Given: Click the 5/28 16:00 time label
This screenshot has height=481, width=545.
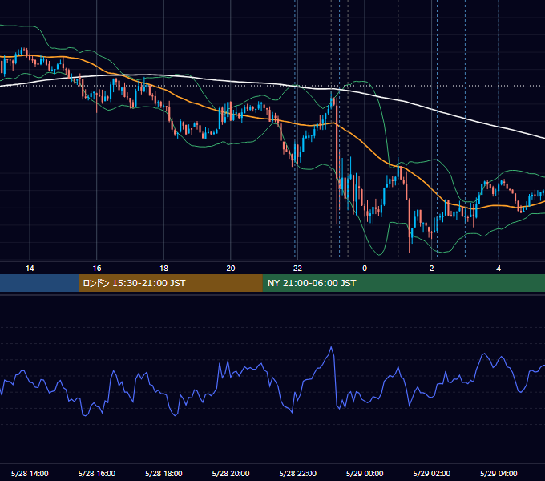Looking at the screenshot, I should click(97, 473).
